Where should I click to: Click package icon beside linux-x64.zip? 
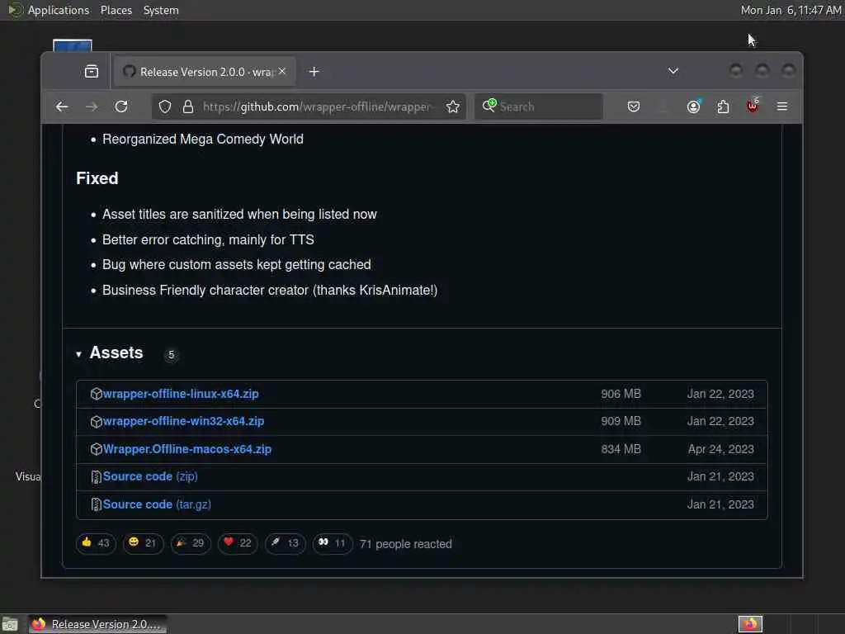click(x=97, y=394)
